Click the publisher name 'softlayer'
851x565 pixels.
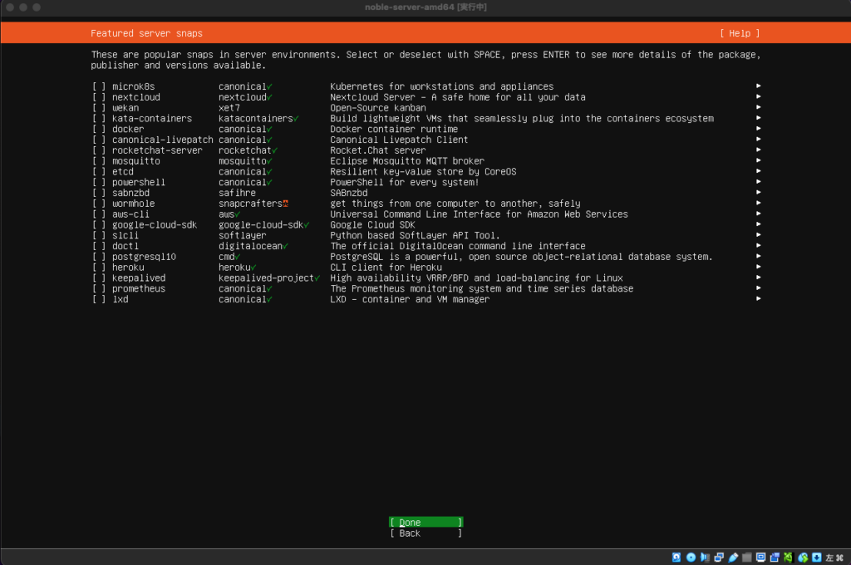[243, 235]
